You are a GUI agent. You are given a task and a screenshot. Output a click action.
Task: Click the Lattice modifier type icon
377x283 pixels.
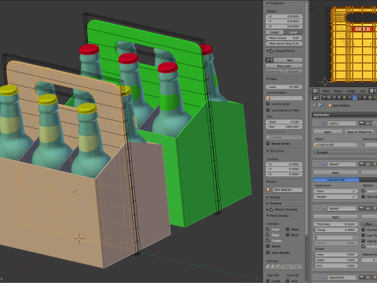(323, 123)
